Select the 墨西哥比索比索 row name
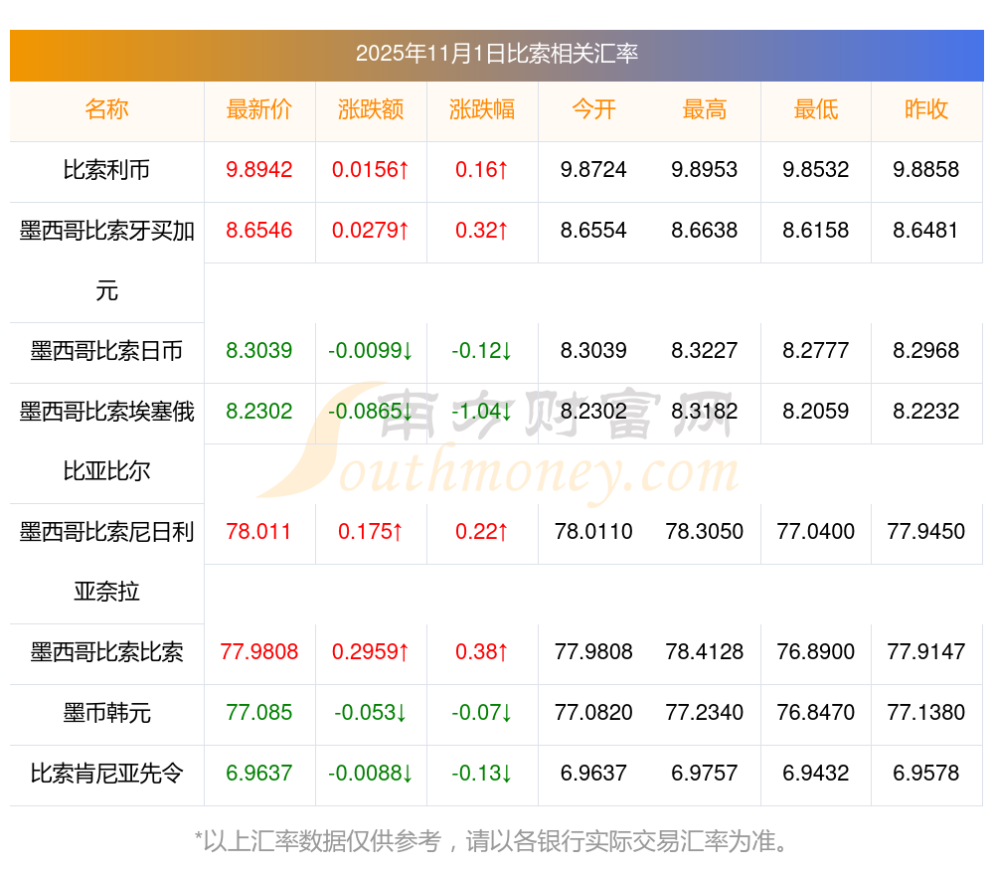The width and height of the screenshot is (994, 872). 106,652
